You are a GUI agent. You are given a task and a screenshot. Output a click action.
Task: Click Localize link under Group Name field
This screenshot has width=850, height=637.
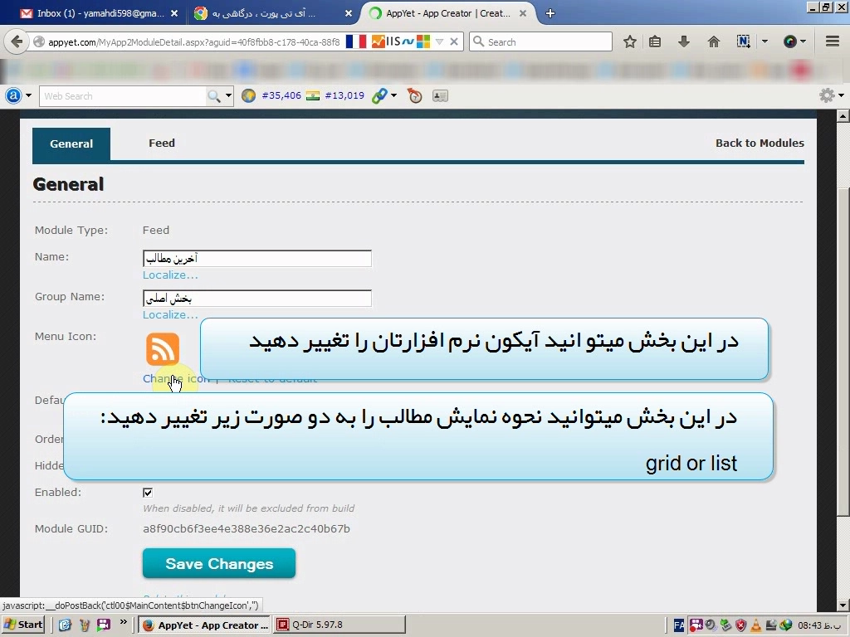tap(170, 314)
